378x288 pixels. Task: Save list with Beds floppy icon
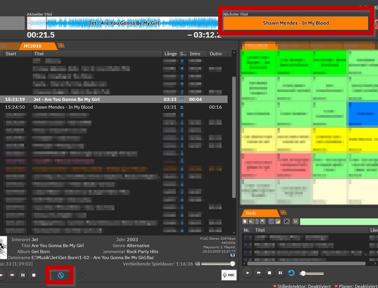tap(262, 221)
